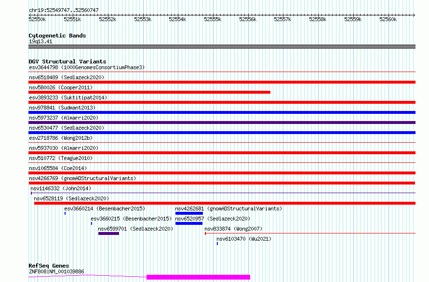Click the 52552k ruler tick label
This screenshot has height=282, width=429.
[107, 19]
